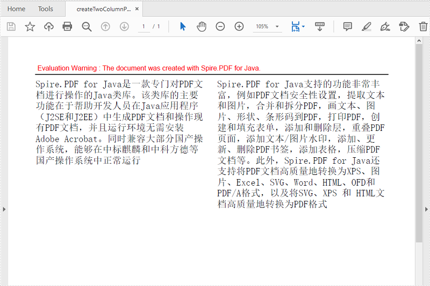Expand the left navigation pane
The height and width of the screenshot is (286, 430).
(4, 209)
